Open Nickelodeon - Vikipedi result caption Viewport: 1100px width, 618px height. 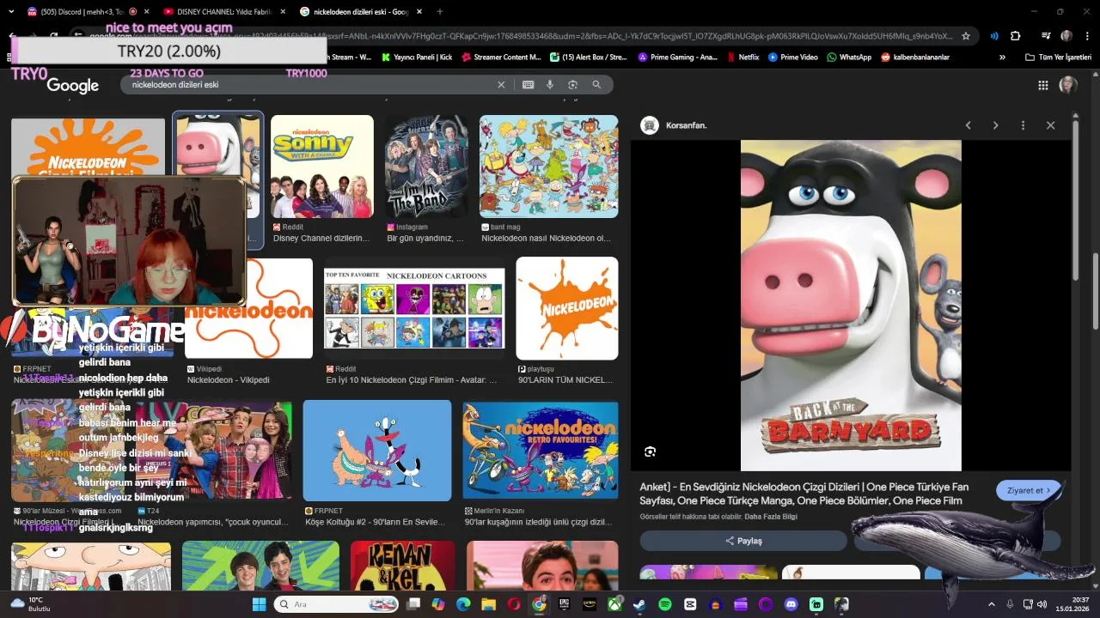pyautogui.click(x=229, y=380)
